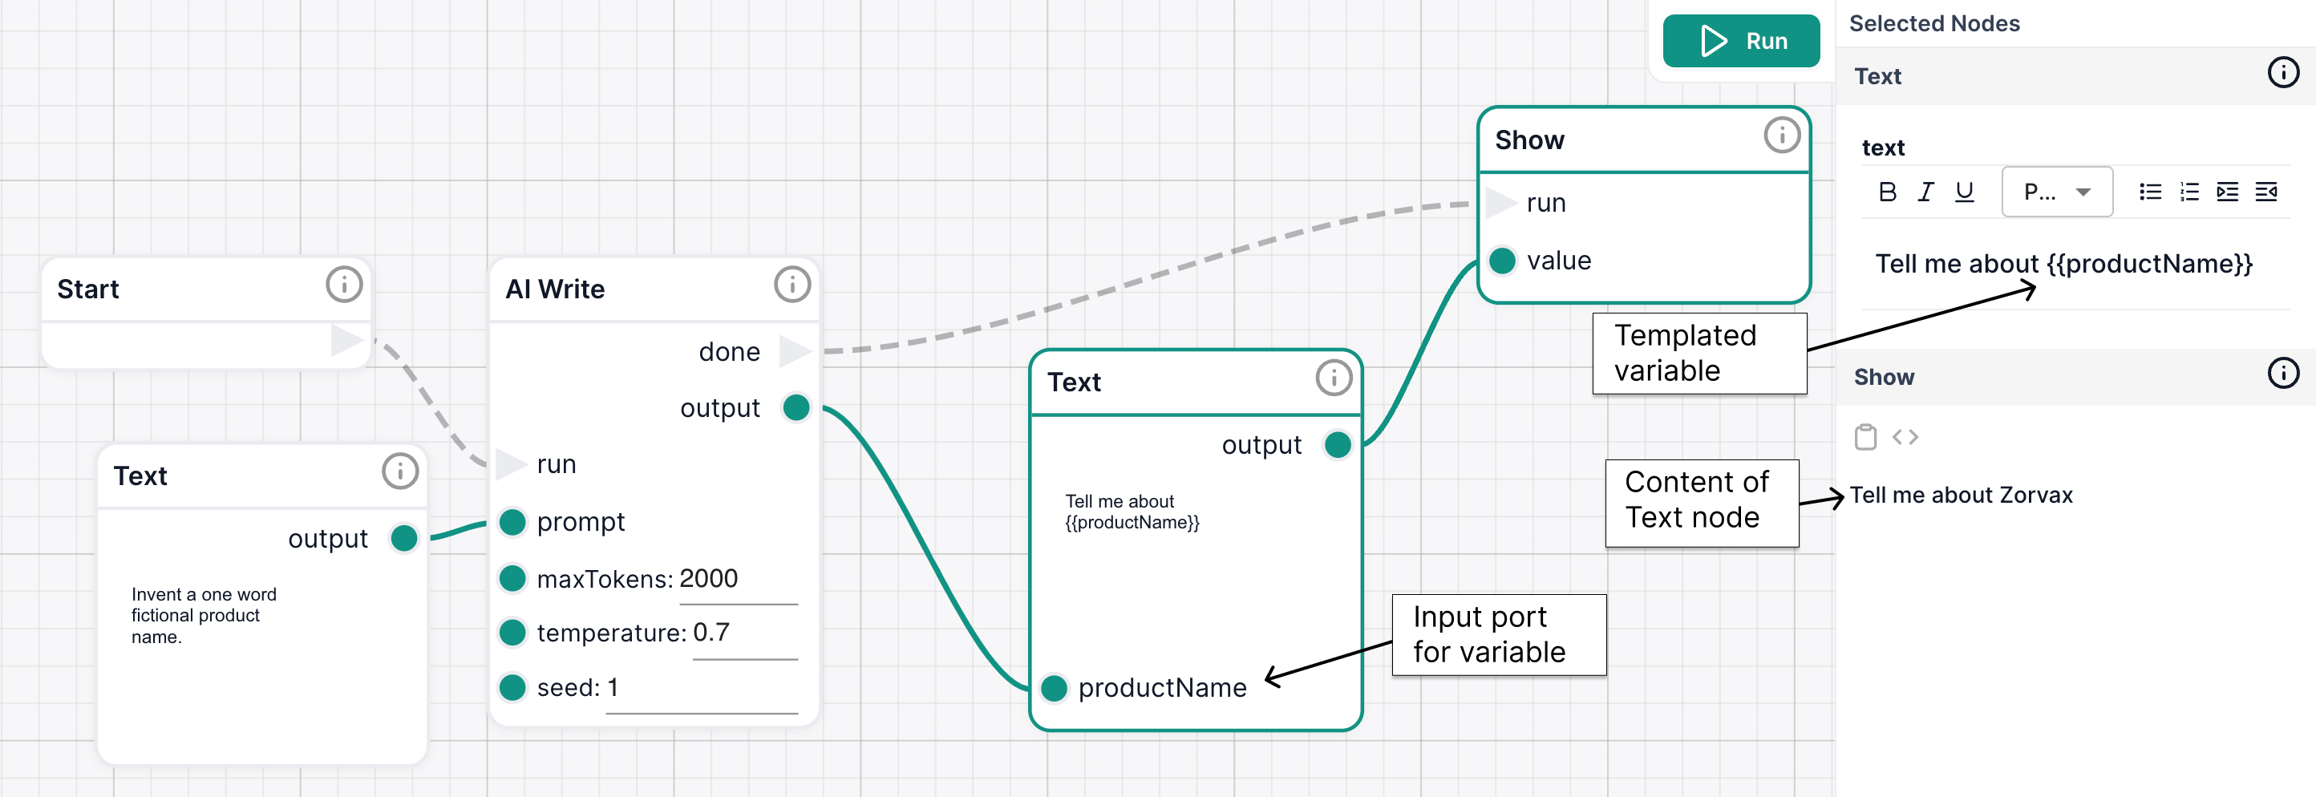Click the templated Text node output port
Screen dimensions: 2316x797
point(1338,444)
